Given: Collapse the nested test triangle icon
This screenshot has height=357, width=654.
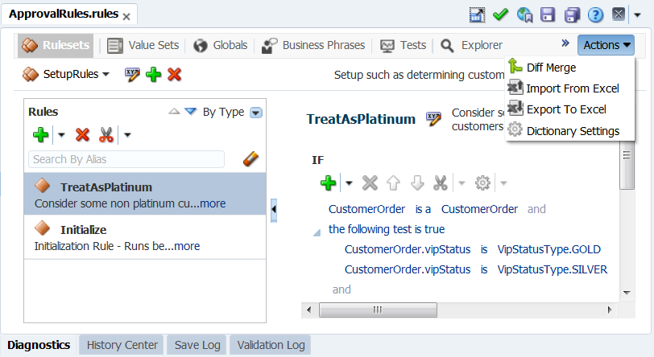Looking at the screenshot, I should pos(317,232).
